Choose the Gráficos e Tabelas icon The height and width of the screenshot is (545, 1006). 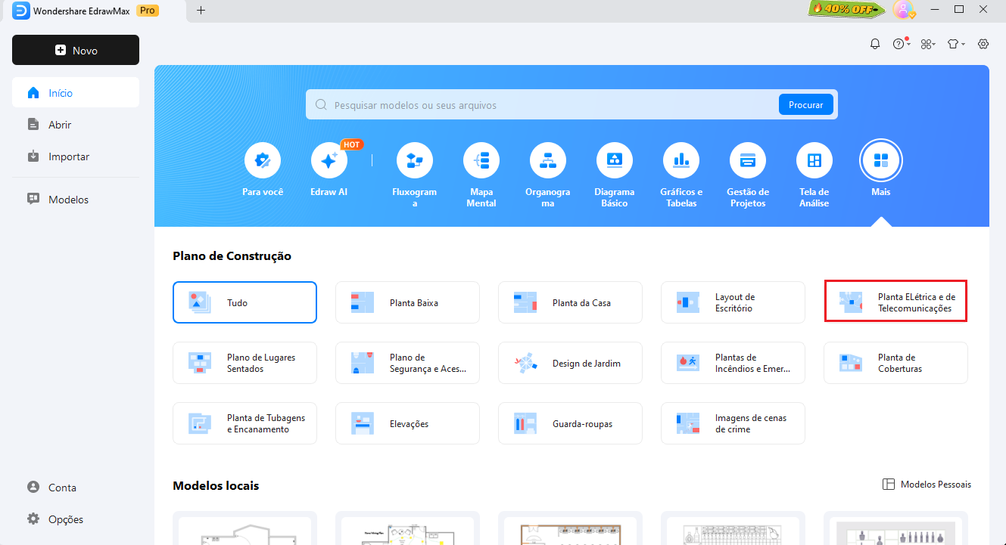(x=681, y=160)
